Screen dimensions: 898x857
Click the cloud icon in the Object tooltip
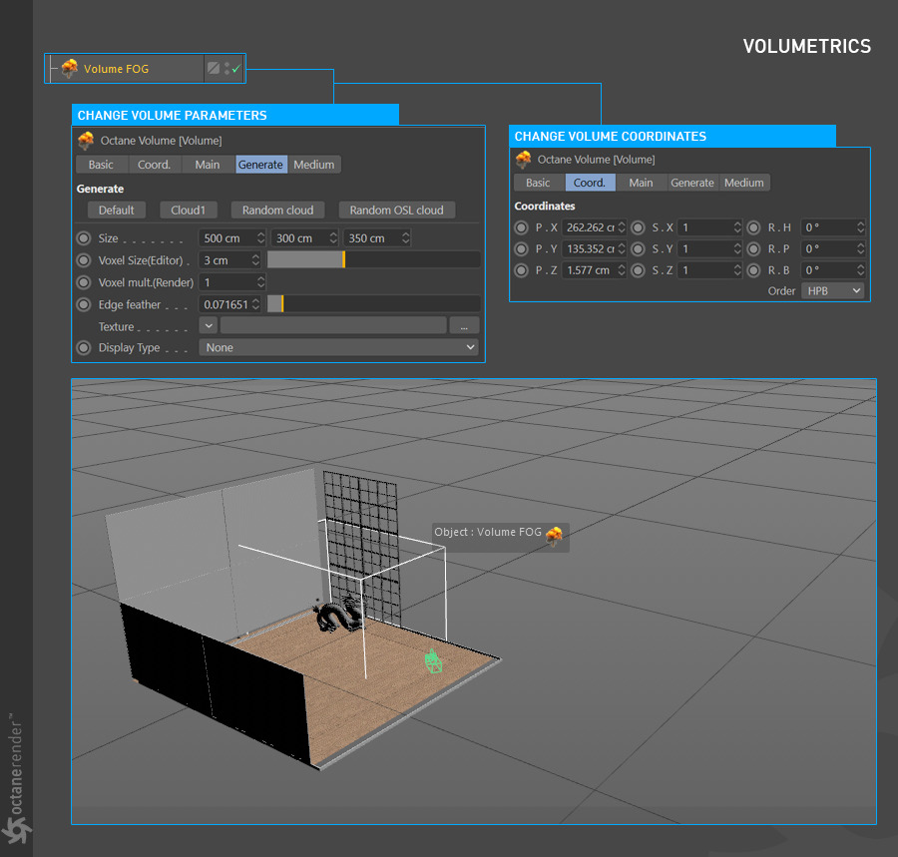(x=554, y=536)
